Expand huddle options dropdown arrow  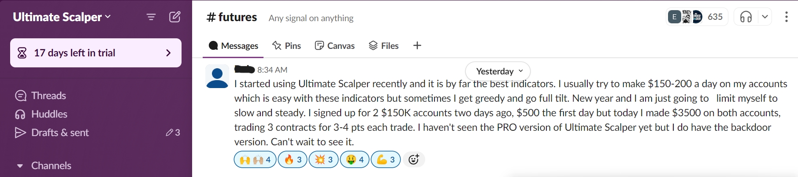(765, 17)
